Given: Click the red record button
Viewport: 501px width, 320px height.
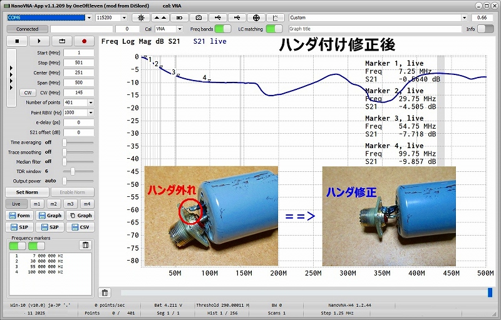Looking at the screenshot, I should [83, 41].
